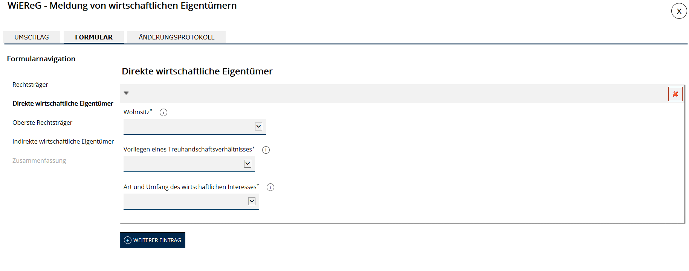Navigate to Rechtsträger section
Screen dimensions: 689x271
[x=30, y=85]
